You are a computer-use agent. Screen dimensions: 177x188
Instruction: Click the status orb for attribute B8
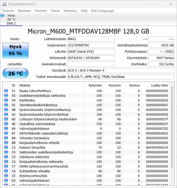tap(6, 138)
